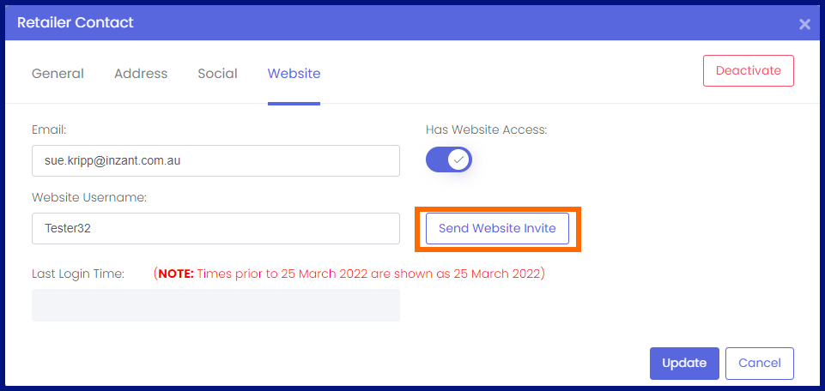Close the Retailer Contact dialog with X
825x391 pixels.
(x=804, y=24)
